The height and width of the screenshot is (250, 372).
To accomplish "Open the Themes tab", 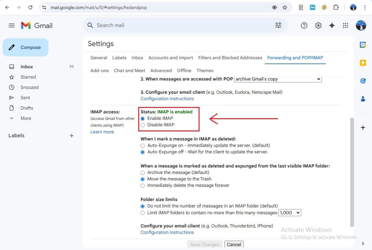I will point(205,71).
